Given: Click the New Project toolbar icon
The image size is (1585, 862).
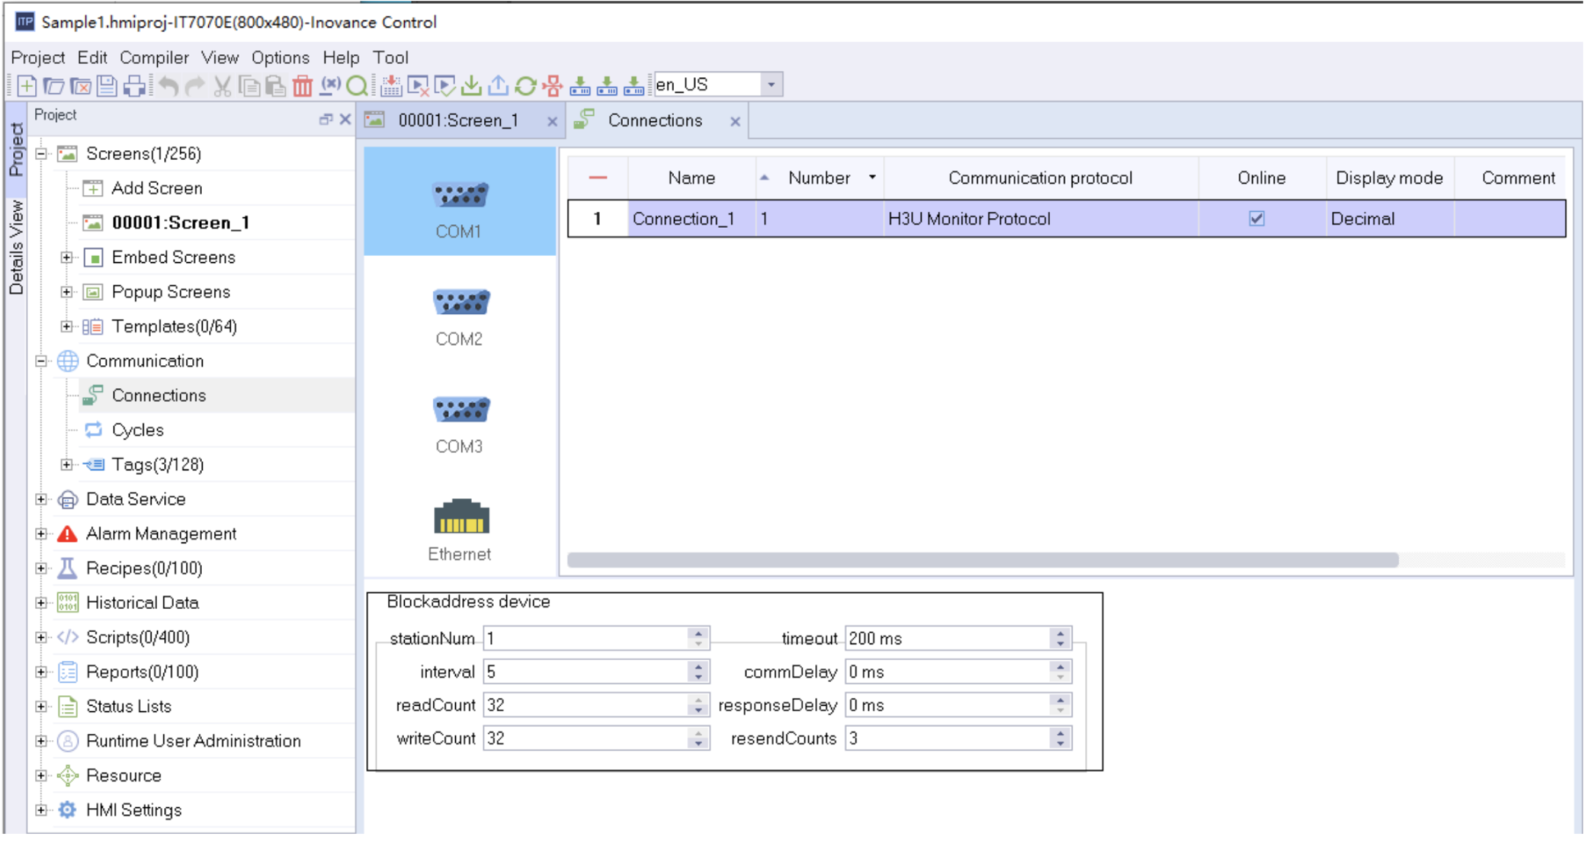Looking at the screenshot, I should (26, 86).
